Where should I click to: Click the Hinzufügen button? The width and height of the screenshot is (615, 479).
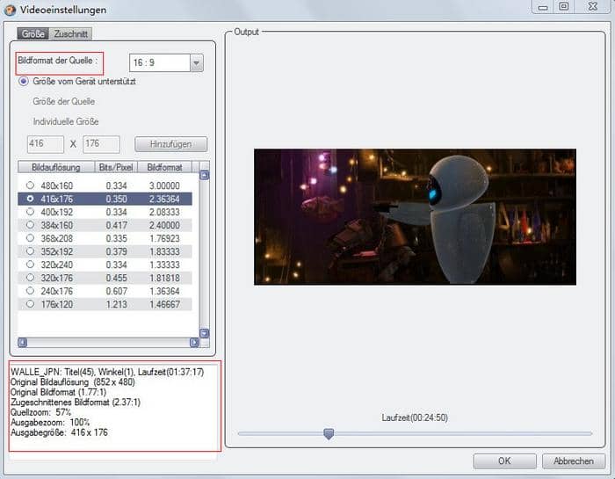pyautogui.click(x=171, y=144)
